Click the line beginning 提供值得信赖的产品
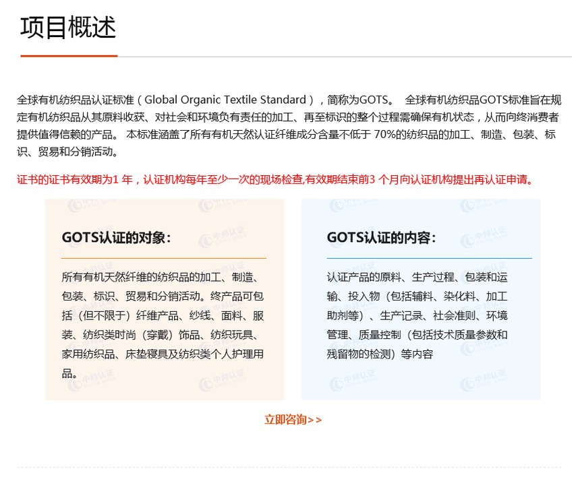The height and width of the screenshot is (477, 580). [287, 135]
